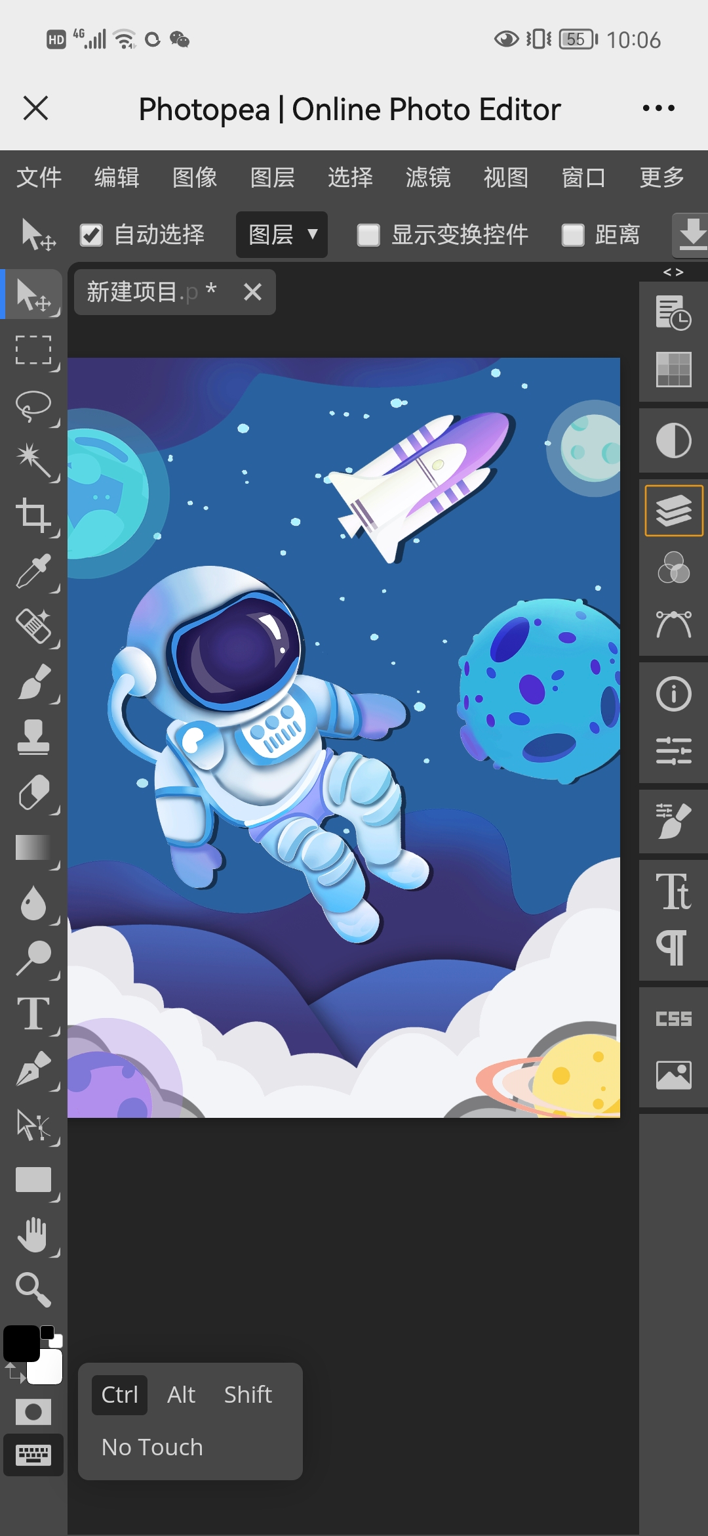Select the Zoom tool
Screen dimensions: 708x1536
(x=33, y=1290)
